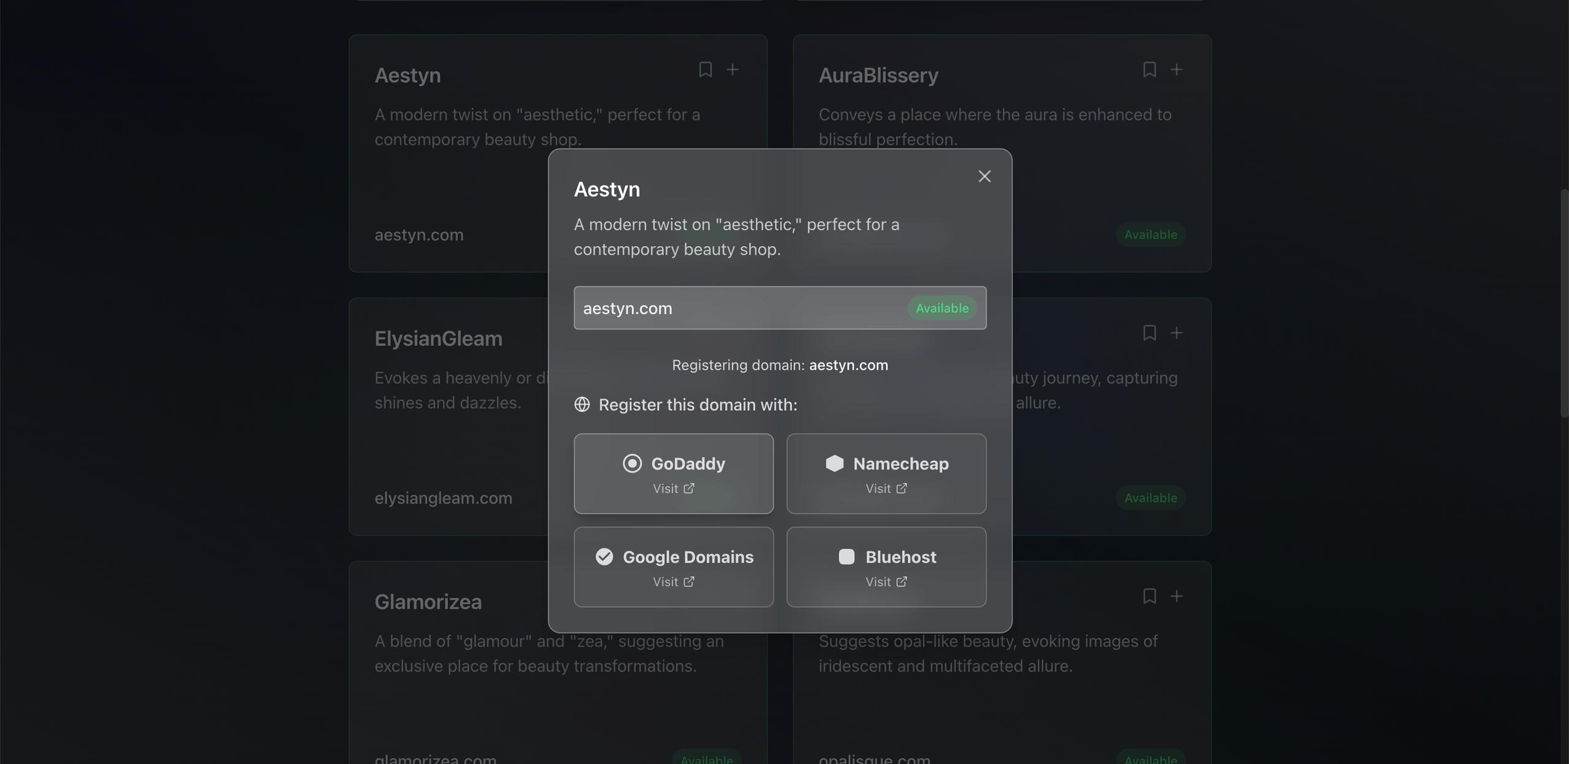The image size is (1569, 764).
Task: Click Available badge in domain field
Action: click(942, 308)
